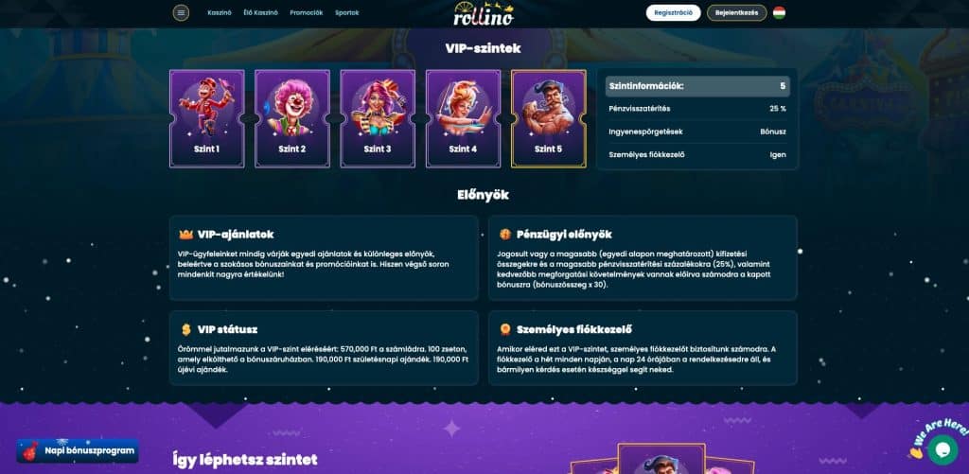Open the hamburger menu icon
969x474 pixels.
click(x=181, y=12)
